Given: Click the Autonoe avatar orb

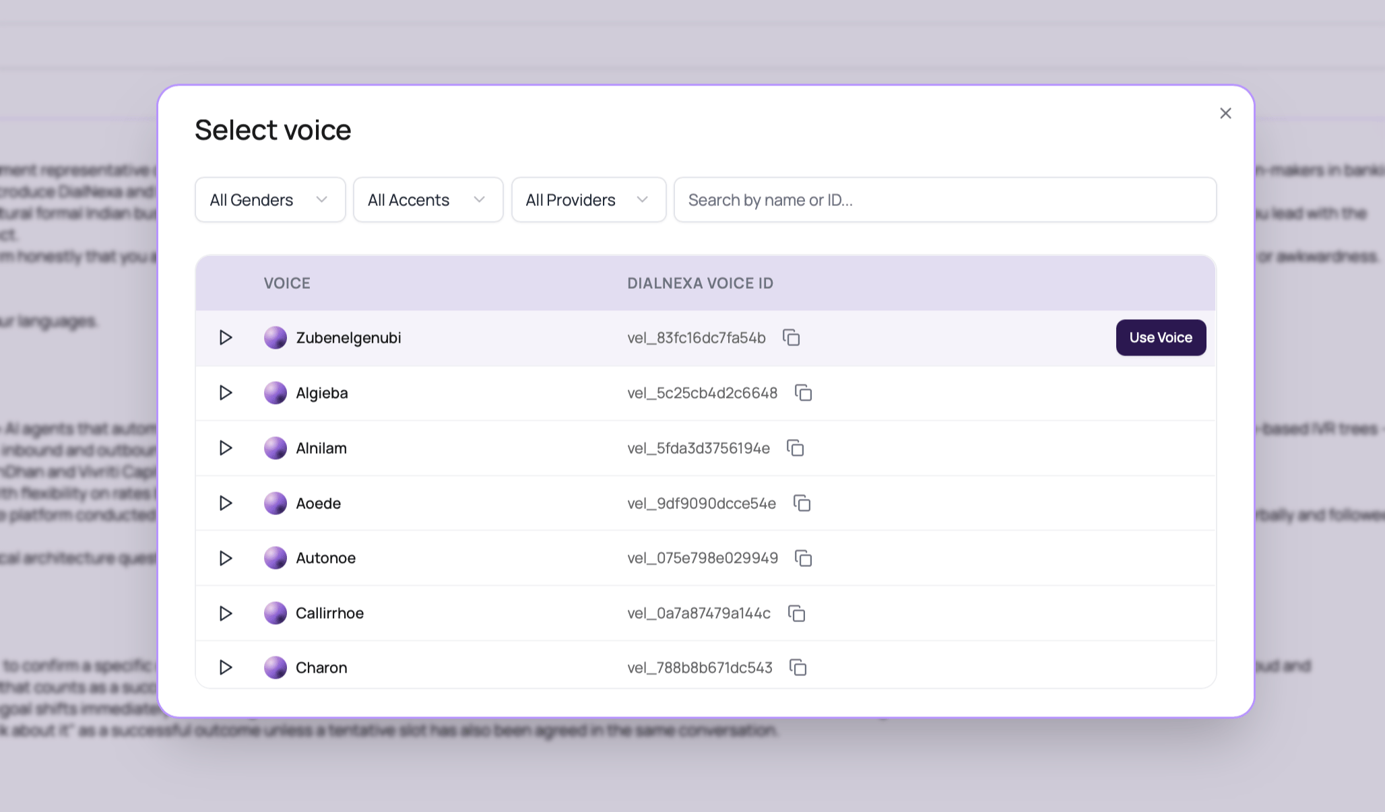Looking at the screenshot, I should [x=276, y=558].
